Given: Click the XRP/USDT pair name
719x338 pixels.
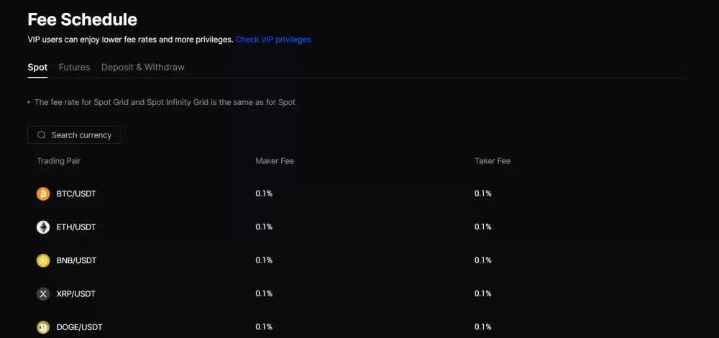Looking at the screenshot, I should [76, 294].
